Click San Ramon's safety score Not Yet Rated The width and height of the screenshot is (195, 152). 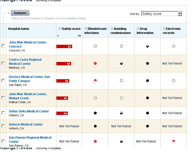(x=69, y=141)
